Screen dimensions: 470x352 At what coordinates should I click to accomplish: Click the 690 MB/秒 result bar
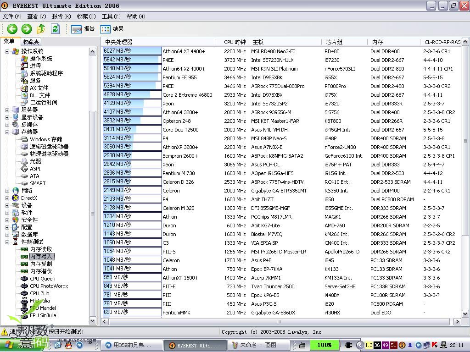click(132, 312)
